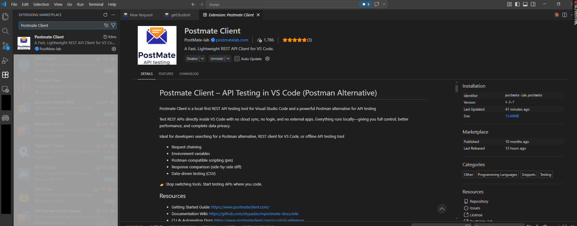Open the chat icon in title bar
The width and height of the screenshot is (577, 226).
click(x=377, y=4)
